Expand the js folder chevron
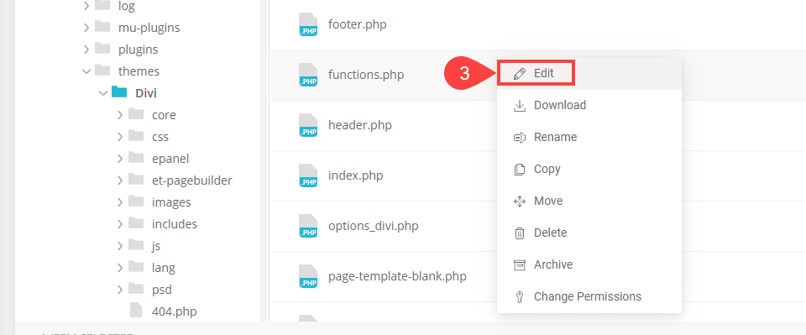The width and height of the screenshot is (806, 335). click(119, 246)
